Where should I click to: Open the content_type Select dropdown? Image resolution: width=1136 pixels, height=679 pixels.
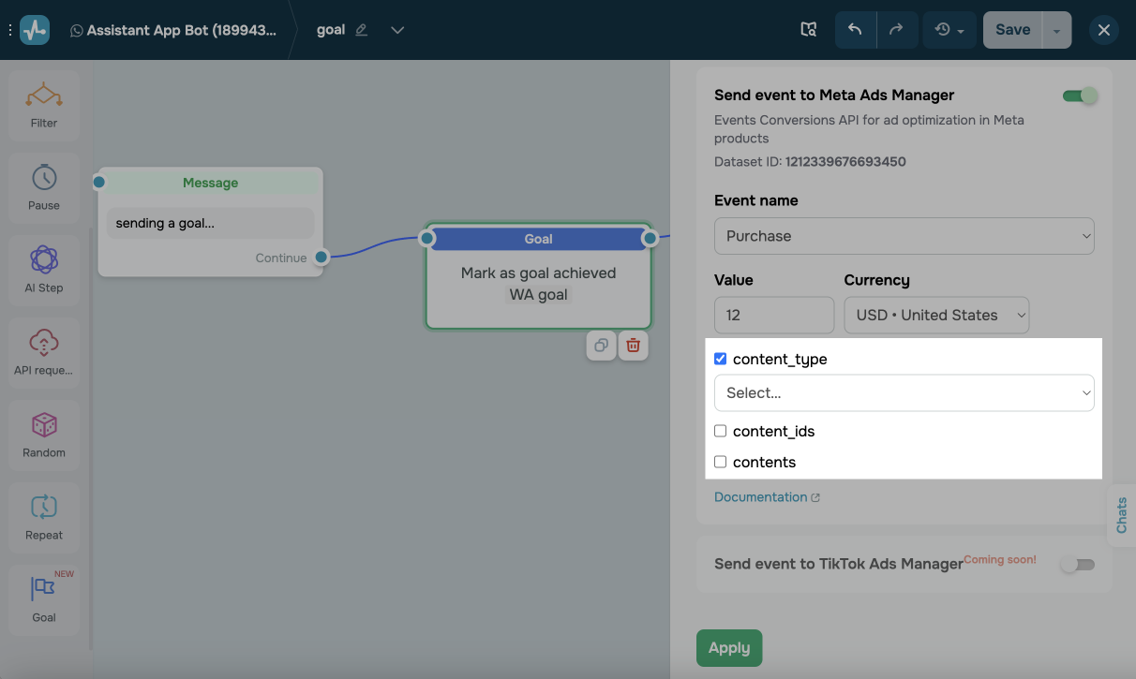coord(904,392)
